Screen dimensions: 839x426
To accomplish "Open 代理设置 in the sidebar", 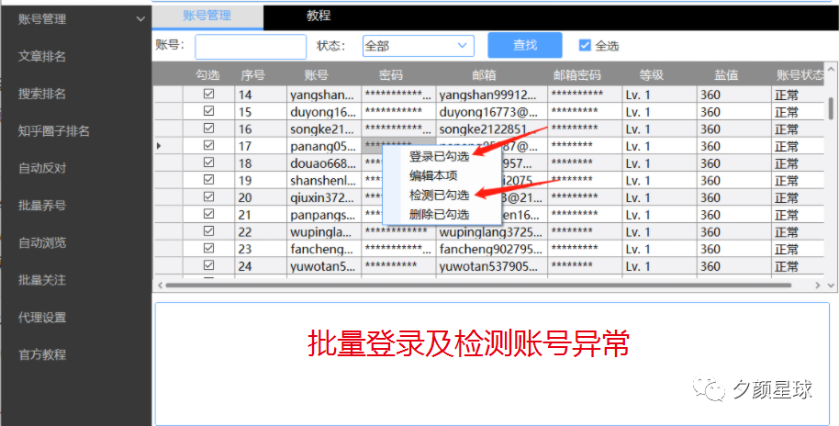I will [41, 318].
